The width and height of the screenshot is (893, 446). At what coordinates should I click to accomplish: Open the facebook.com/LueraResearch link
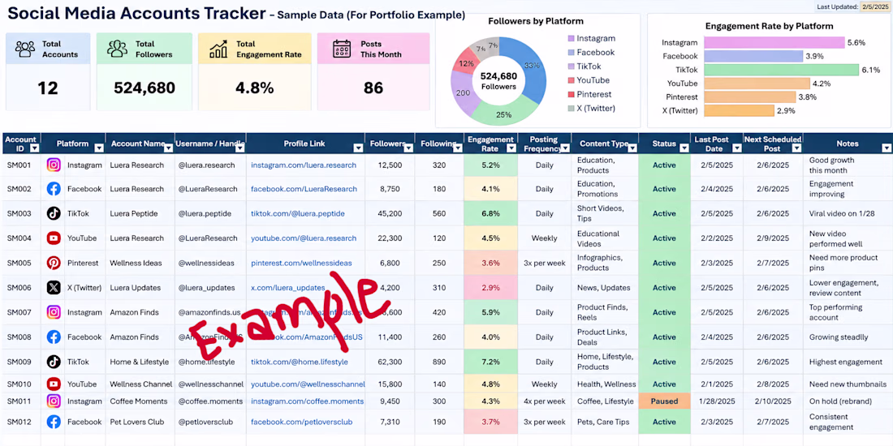304,189
